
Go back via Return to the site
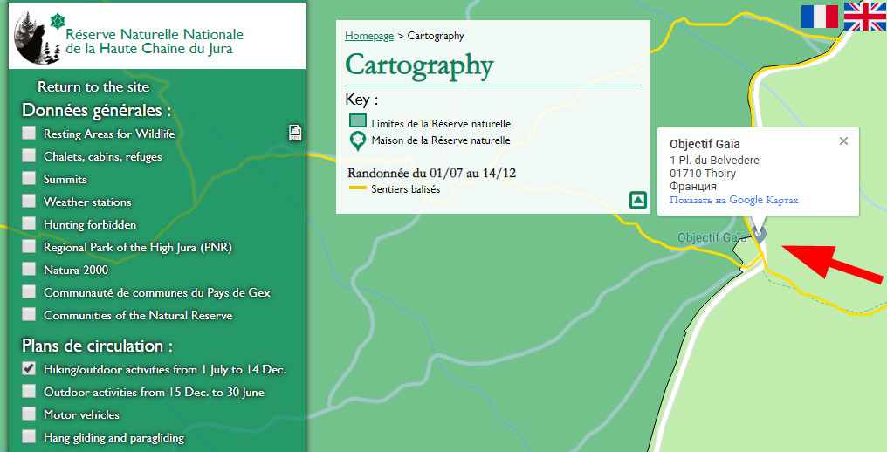pyautogui.click(x=93, y=86)
